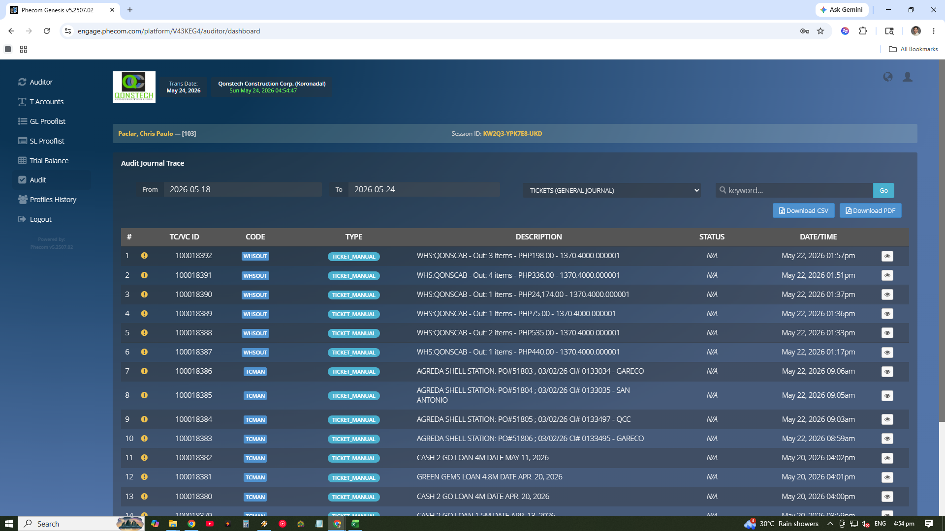Click eye icon for ticket 100018381
945x531 pixels.
[887, 477]
